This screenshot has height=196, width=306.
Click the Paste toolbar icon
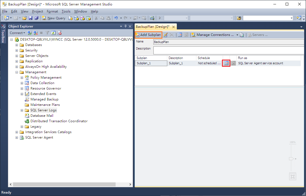point(108,18)
